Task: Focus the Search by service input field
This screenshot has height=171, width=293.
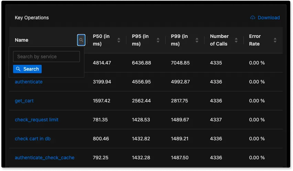Action: [46, 57]
